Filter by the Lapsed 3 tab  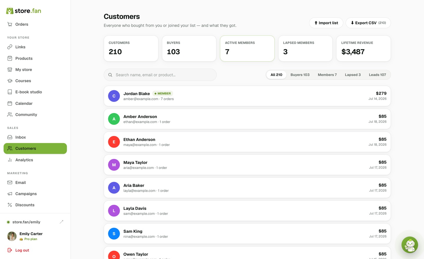[x=353, y=75]
